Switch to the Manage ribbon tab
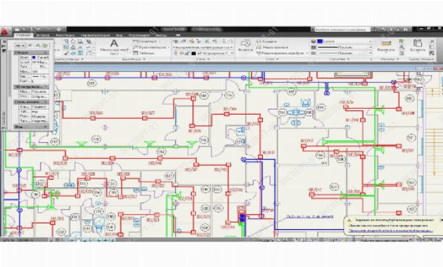Image resolution: width=443 pixels, height=267 pixels. coord(139,36)
